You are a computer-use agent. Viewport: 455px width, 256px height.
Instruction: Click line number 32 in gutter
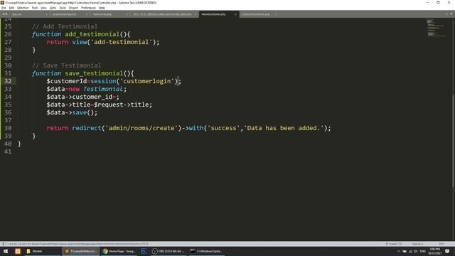[8, 81]
